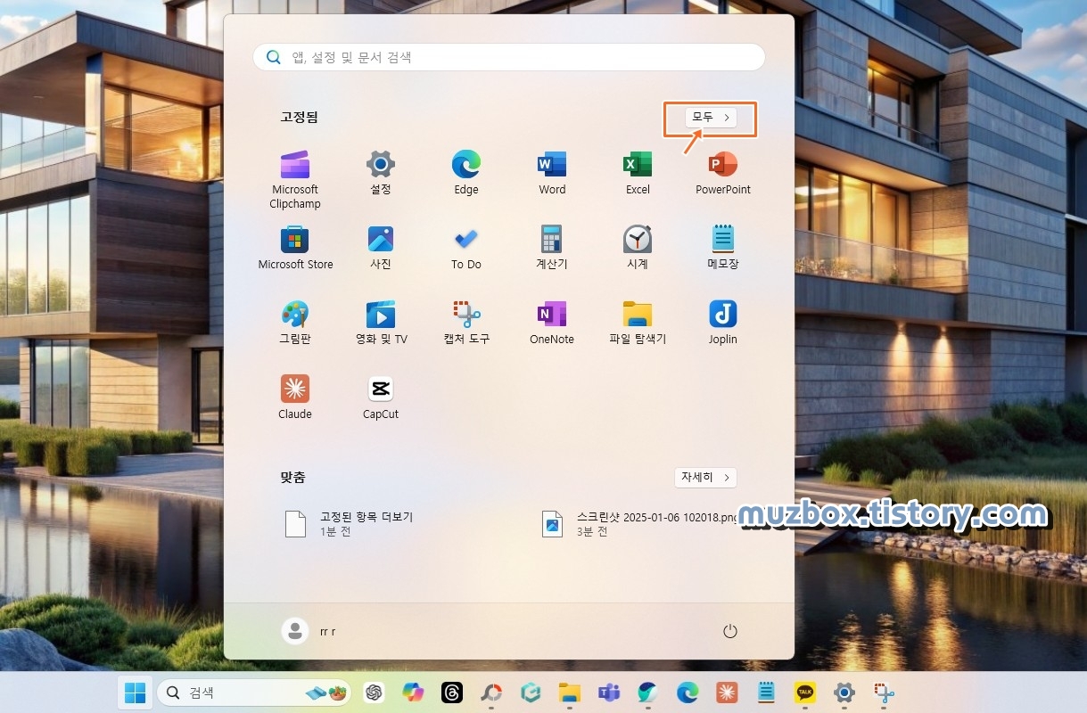
Task: Click the search field at the top
Action: 508,56
